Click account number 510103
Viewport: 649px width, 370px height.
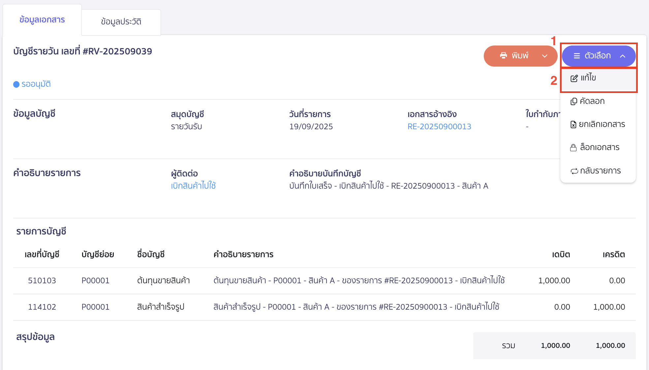pyautogui.click(x=42, y=281)
